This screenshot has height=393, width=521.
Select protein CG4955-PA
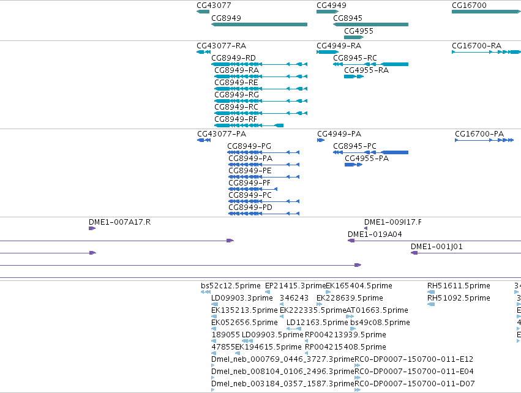pyautogui.click(x=353, y=165)
